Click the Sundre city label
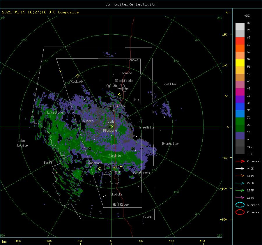This screenshot has height=245, width=262. [x=88, y=121]
